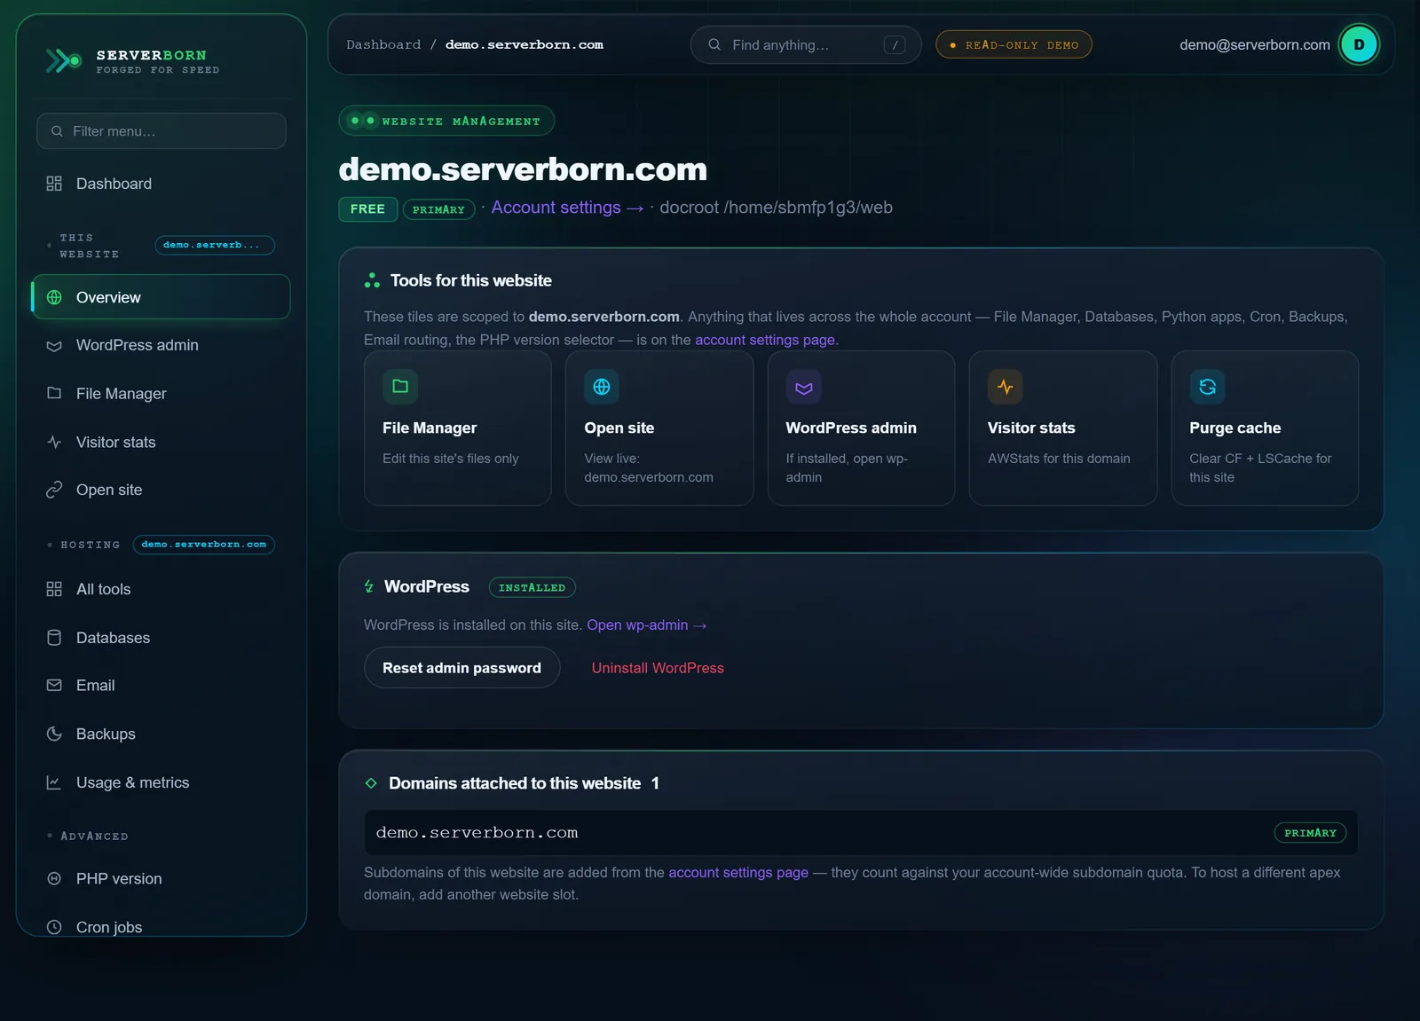This screenshot has width=1420, height=1021.
Task: Click Uninstall WordPress
Action: [658, 668]
